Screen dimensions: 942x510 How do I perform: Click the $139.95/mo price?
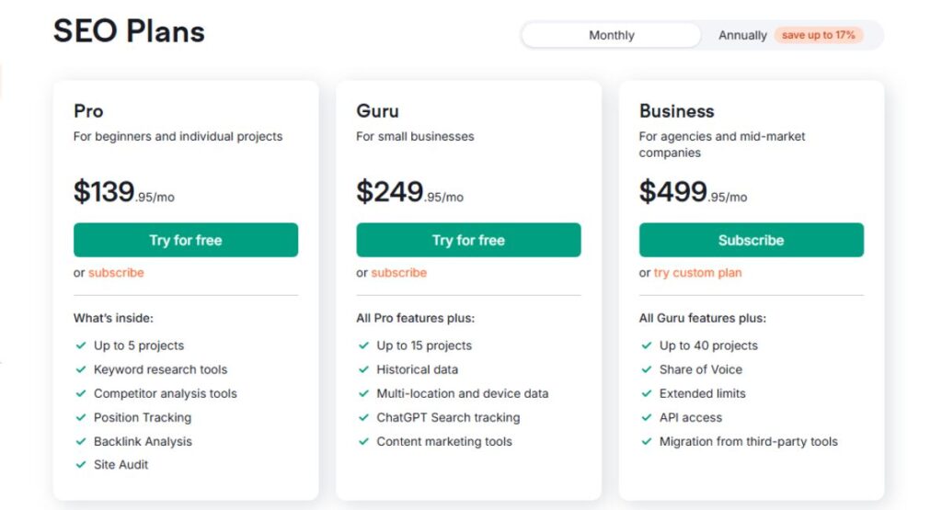pos(124,192)
